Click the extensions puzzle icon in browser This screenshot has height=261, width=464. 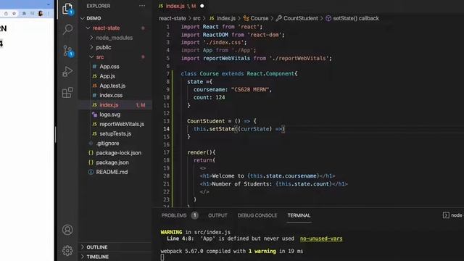[24, 13]
